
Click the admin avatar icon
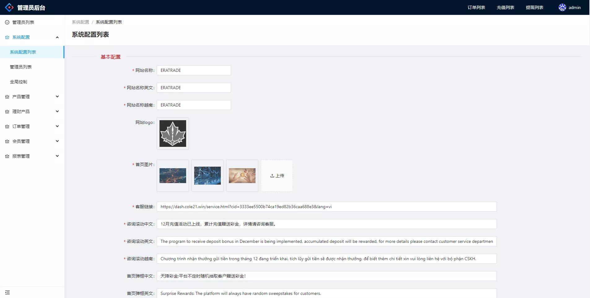[x=562, y=7]
